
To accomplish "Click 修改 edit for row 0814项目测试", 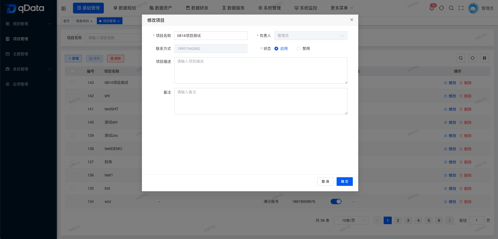I will [x=450, y=83].
